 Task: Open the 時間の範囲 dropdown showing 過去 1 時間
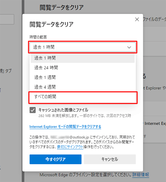click(x=83, y=47)
